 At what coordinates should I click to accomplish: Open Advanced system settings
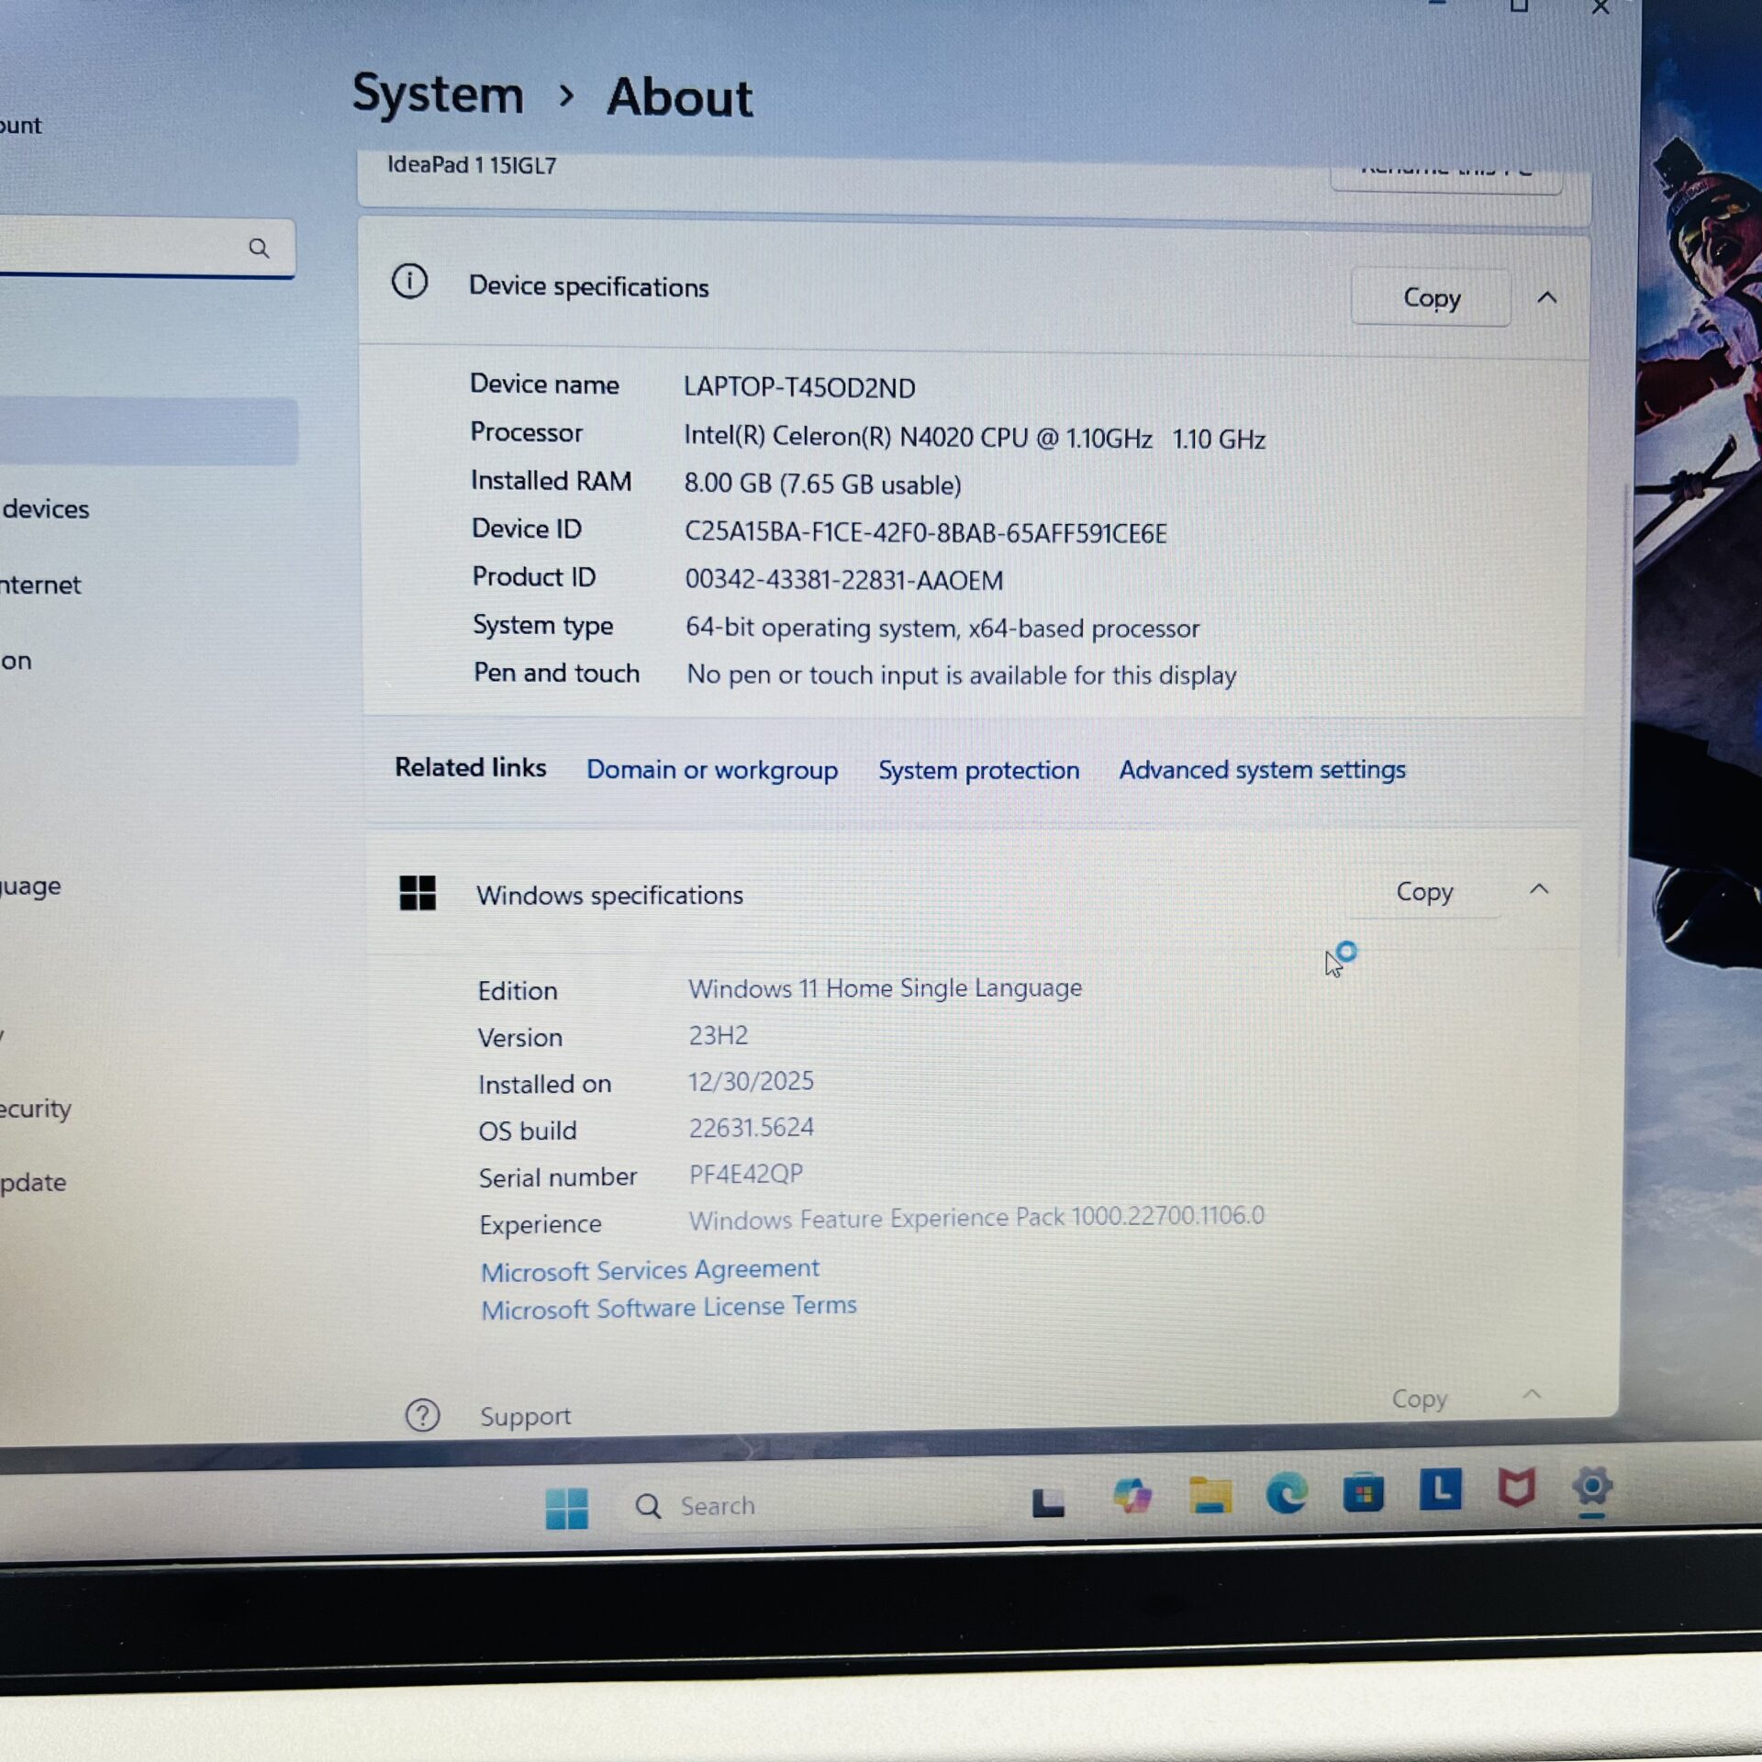coord(1261,769)
